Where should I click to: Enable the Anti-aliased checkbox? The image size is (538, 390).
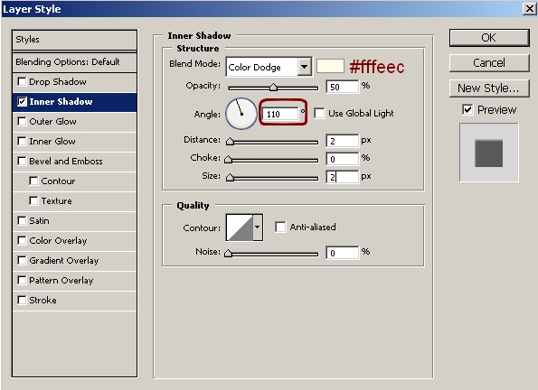point(280,227)
